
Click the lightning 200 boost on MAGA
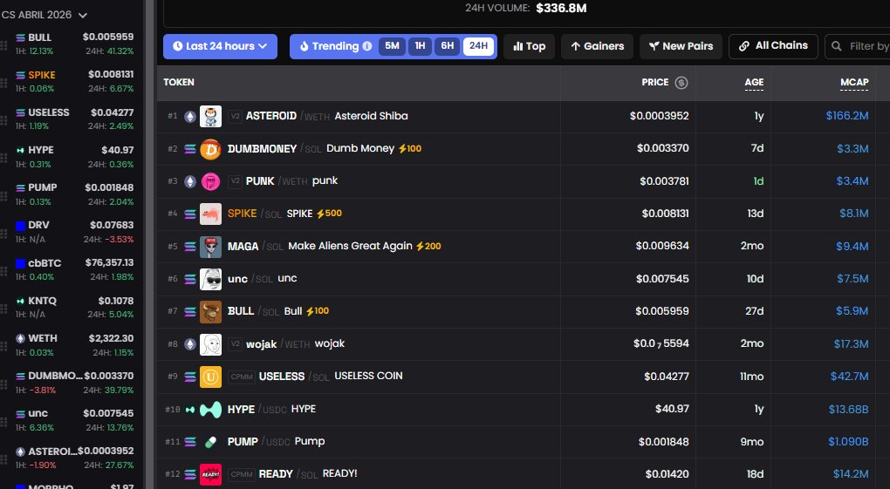(428, 246)
